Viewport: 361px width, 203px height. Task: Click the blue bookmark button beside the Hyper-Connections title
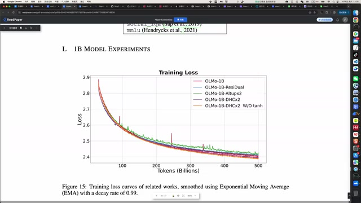tap(180, 20)
